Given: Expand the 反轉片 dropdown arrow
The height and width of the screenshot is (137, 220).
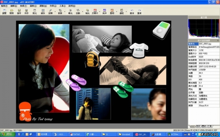Looking at the screenshot, I should point(100,12).
